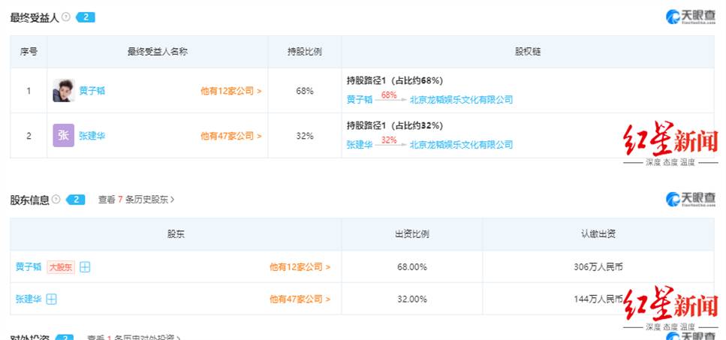The width and height of the screenshot is (726, 340).
Task: Open 他有12家公司 in beneficiary table
Action: [x=231, y=91]
